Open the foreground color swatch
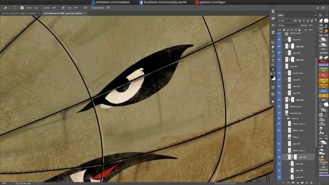Image resolution: width=329 pixels, height=185 pixels. tap(272, 77)
